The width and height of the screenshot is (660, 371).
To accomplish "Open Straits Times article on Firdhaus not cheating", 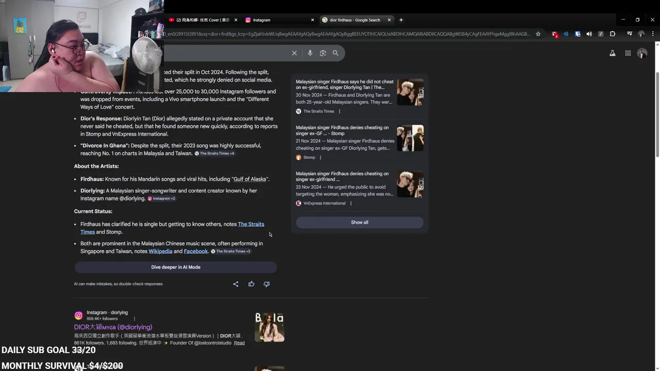I will click(x=344, y=85).
